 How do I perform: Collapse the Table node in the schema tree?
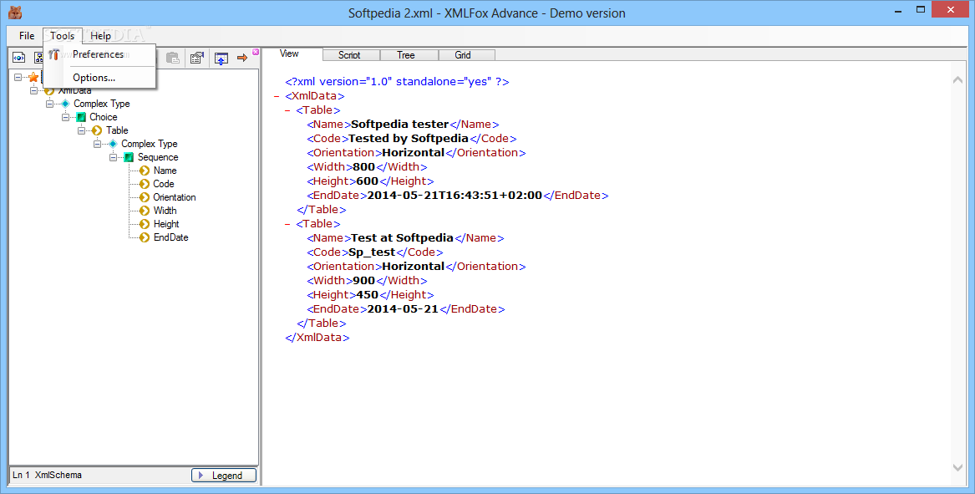82,130
